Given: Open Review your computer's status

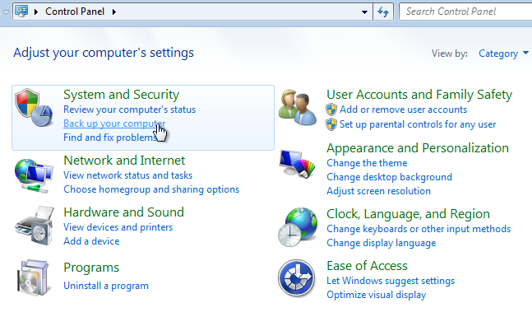Looking at the screenshot, I should (130, 110).
